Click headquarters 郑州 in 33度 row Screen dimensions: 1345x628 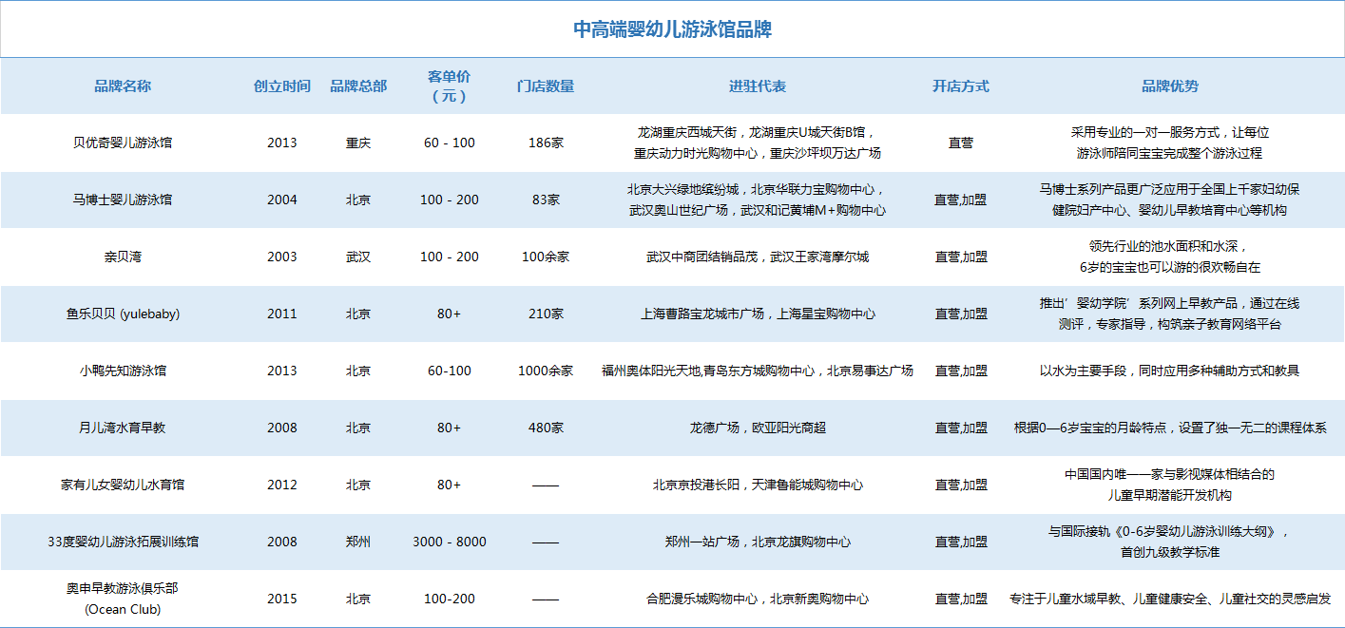(x=358, y=542)
